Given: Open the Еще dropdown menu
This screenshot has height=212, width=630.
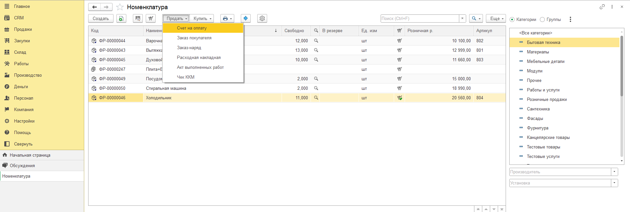Looking at the screenshot, I should 496,18.
